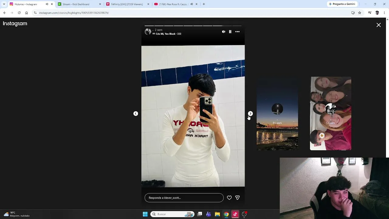389x219 pixels.
Task: Open the weather widget showing 18°C
Action: [x=17, y=214]
